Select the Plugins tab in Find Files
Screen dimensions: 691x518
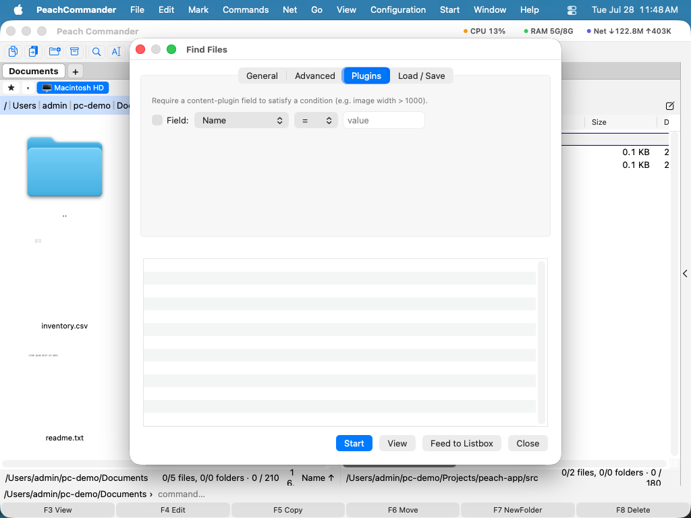366,76
